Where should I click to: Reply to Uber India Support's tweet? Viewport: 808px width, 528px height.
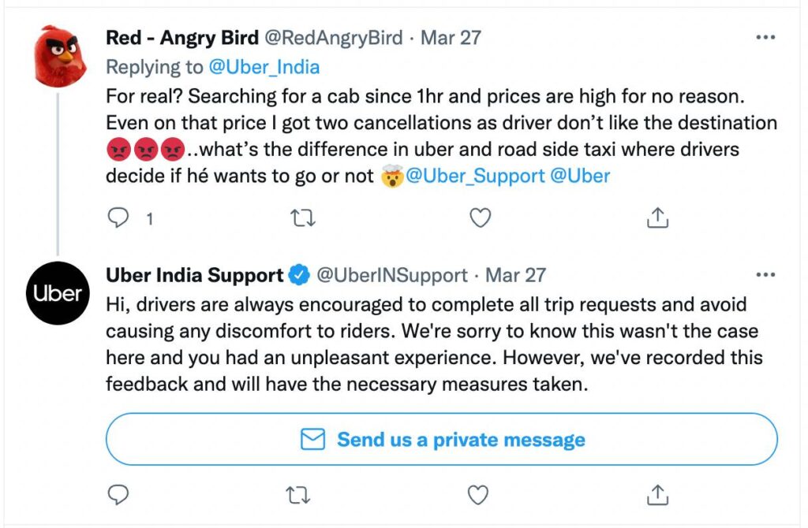pos(118,494)
